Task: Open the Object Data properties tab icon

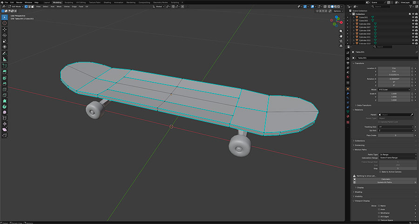Action: tap(348, 112)
